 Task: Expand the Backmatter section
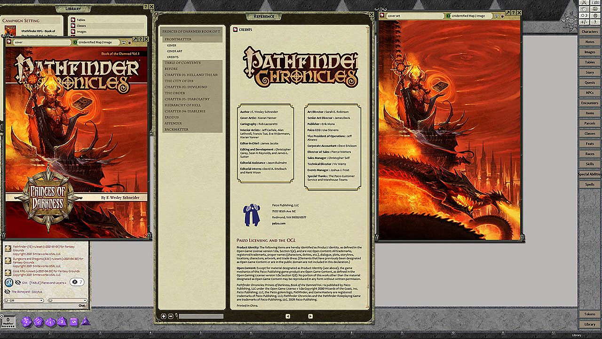(x=192, y=129)
